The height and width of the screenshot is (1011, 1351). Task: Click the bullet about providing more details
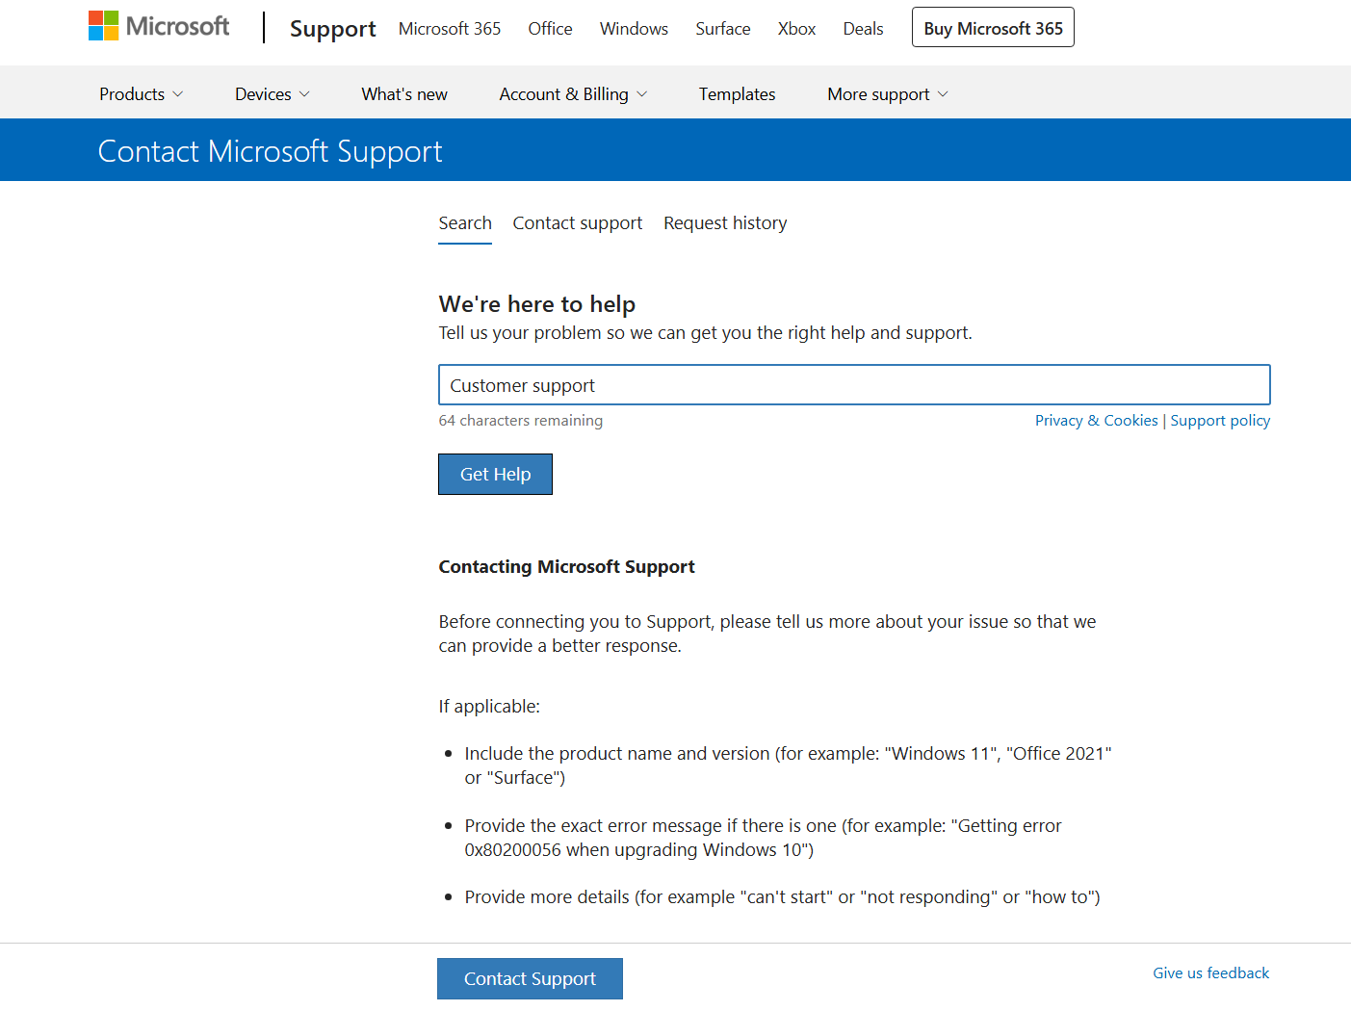pos(782,897)
